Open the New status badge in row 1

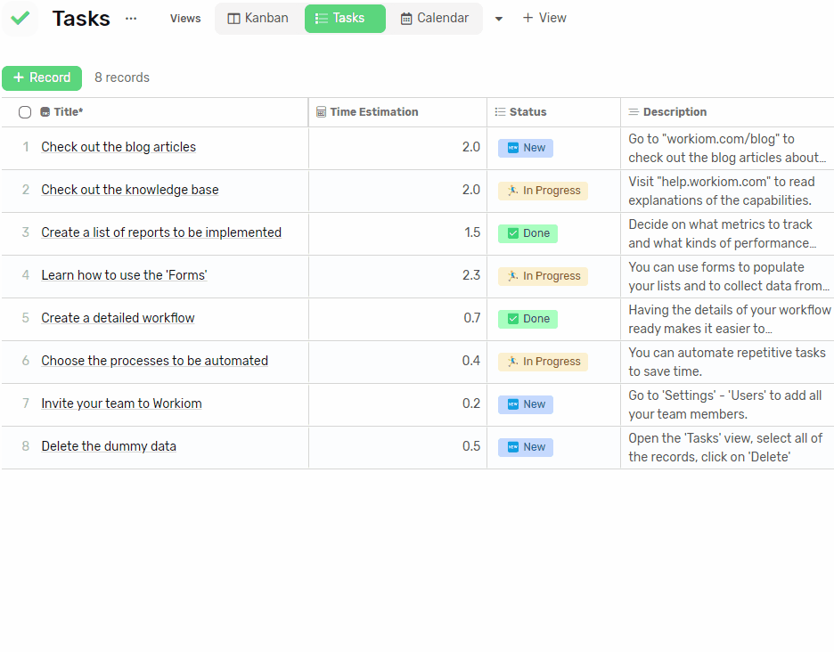coord(526,148)
